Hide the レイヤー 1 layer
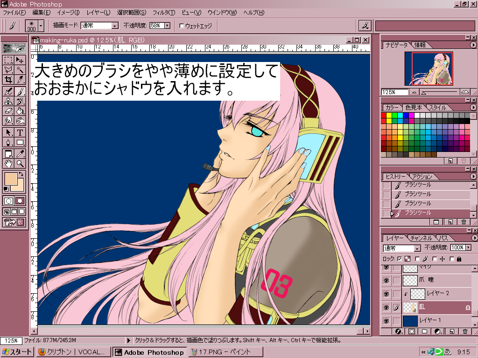 (386, 321)
